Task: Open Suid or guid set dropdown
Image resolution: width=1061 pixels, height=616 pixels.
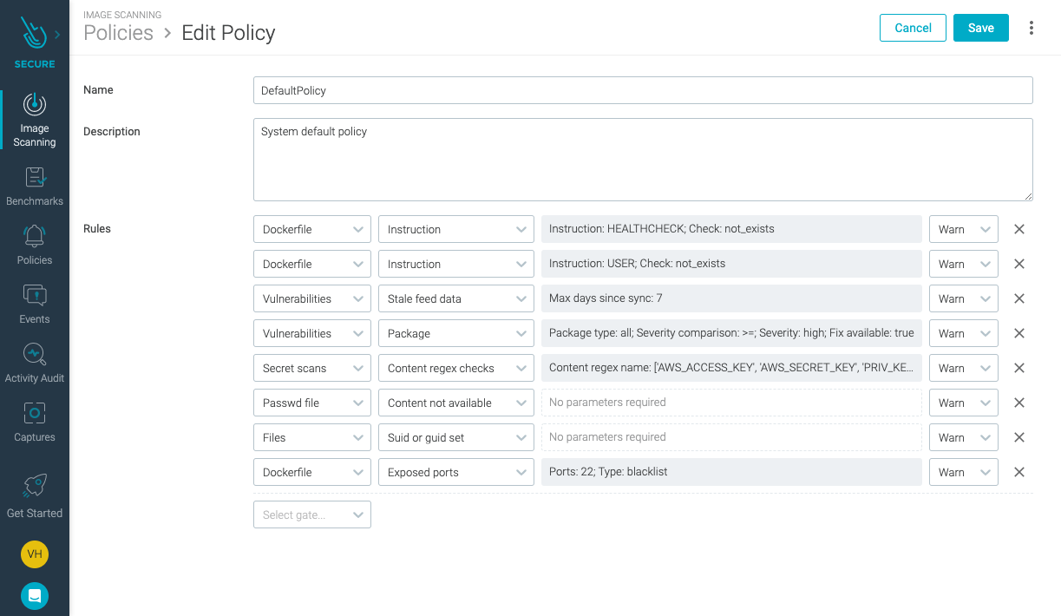Action: click(456, 437)
